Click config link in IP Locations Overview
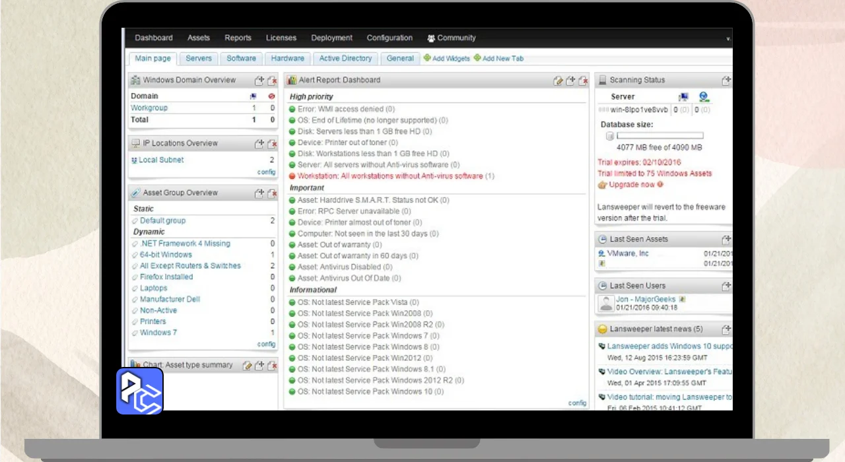The height and width of the screenshot is (462, 845). [266, 172]
